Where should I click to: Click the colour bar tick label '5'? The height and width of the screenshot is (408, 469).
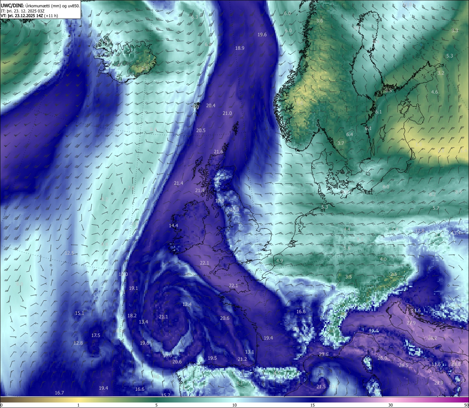156,405
